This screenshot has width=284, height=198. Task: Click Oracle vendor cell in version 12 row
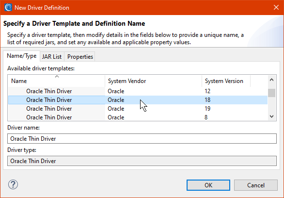[116, 91]
